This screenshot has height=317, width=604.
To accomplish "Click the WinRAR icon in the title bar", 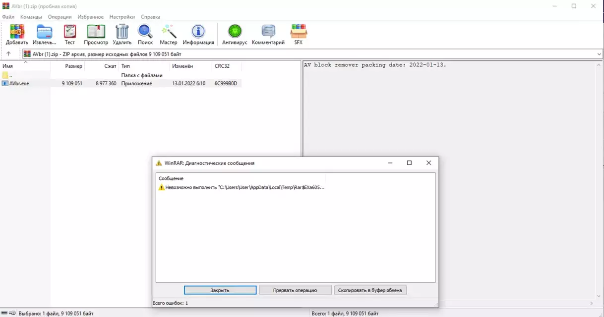I will tap(6, 6).
